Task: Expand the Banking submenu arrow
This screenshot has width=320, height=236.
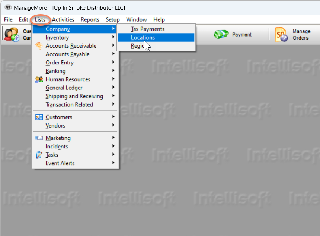Action: (x=113, y=71)
